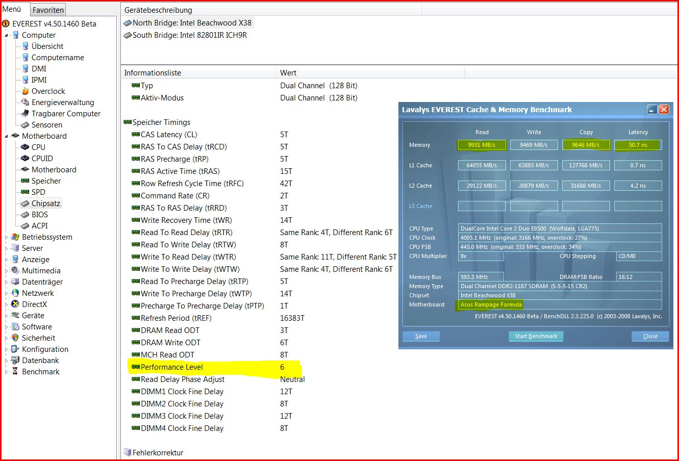
Task: Click the ACPI icon
Action: coord(25,225)
